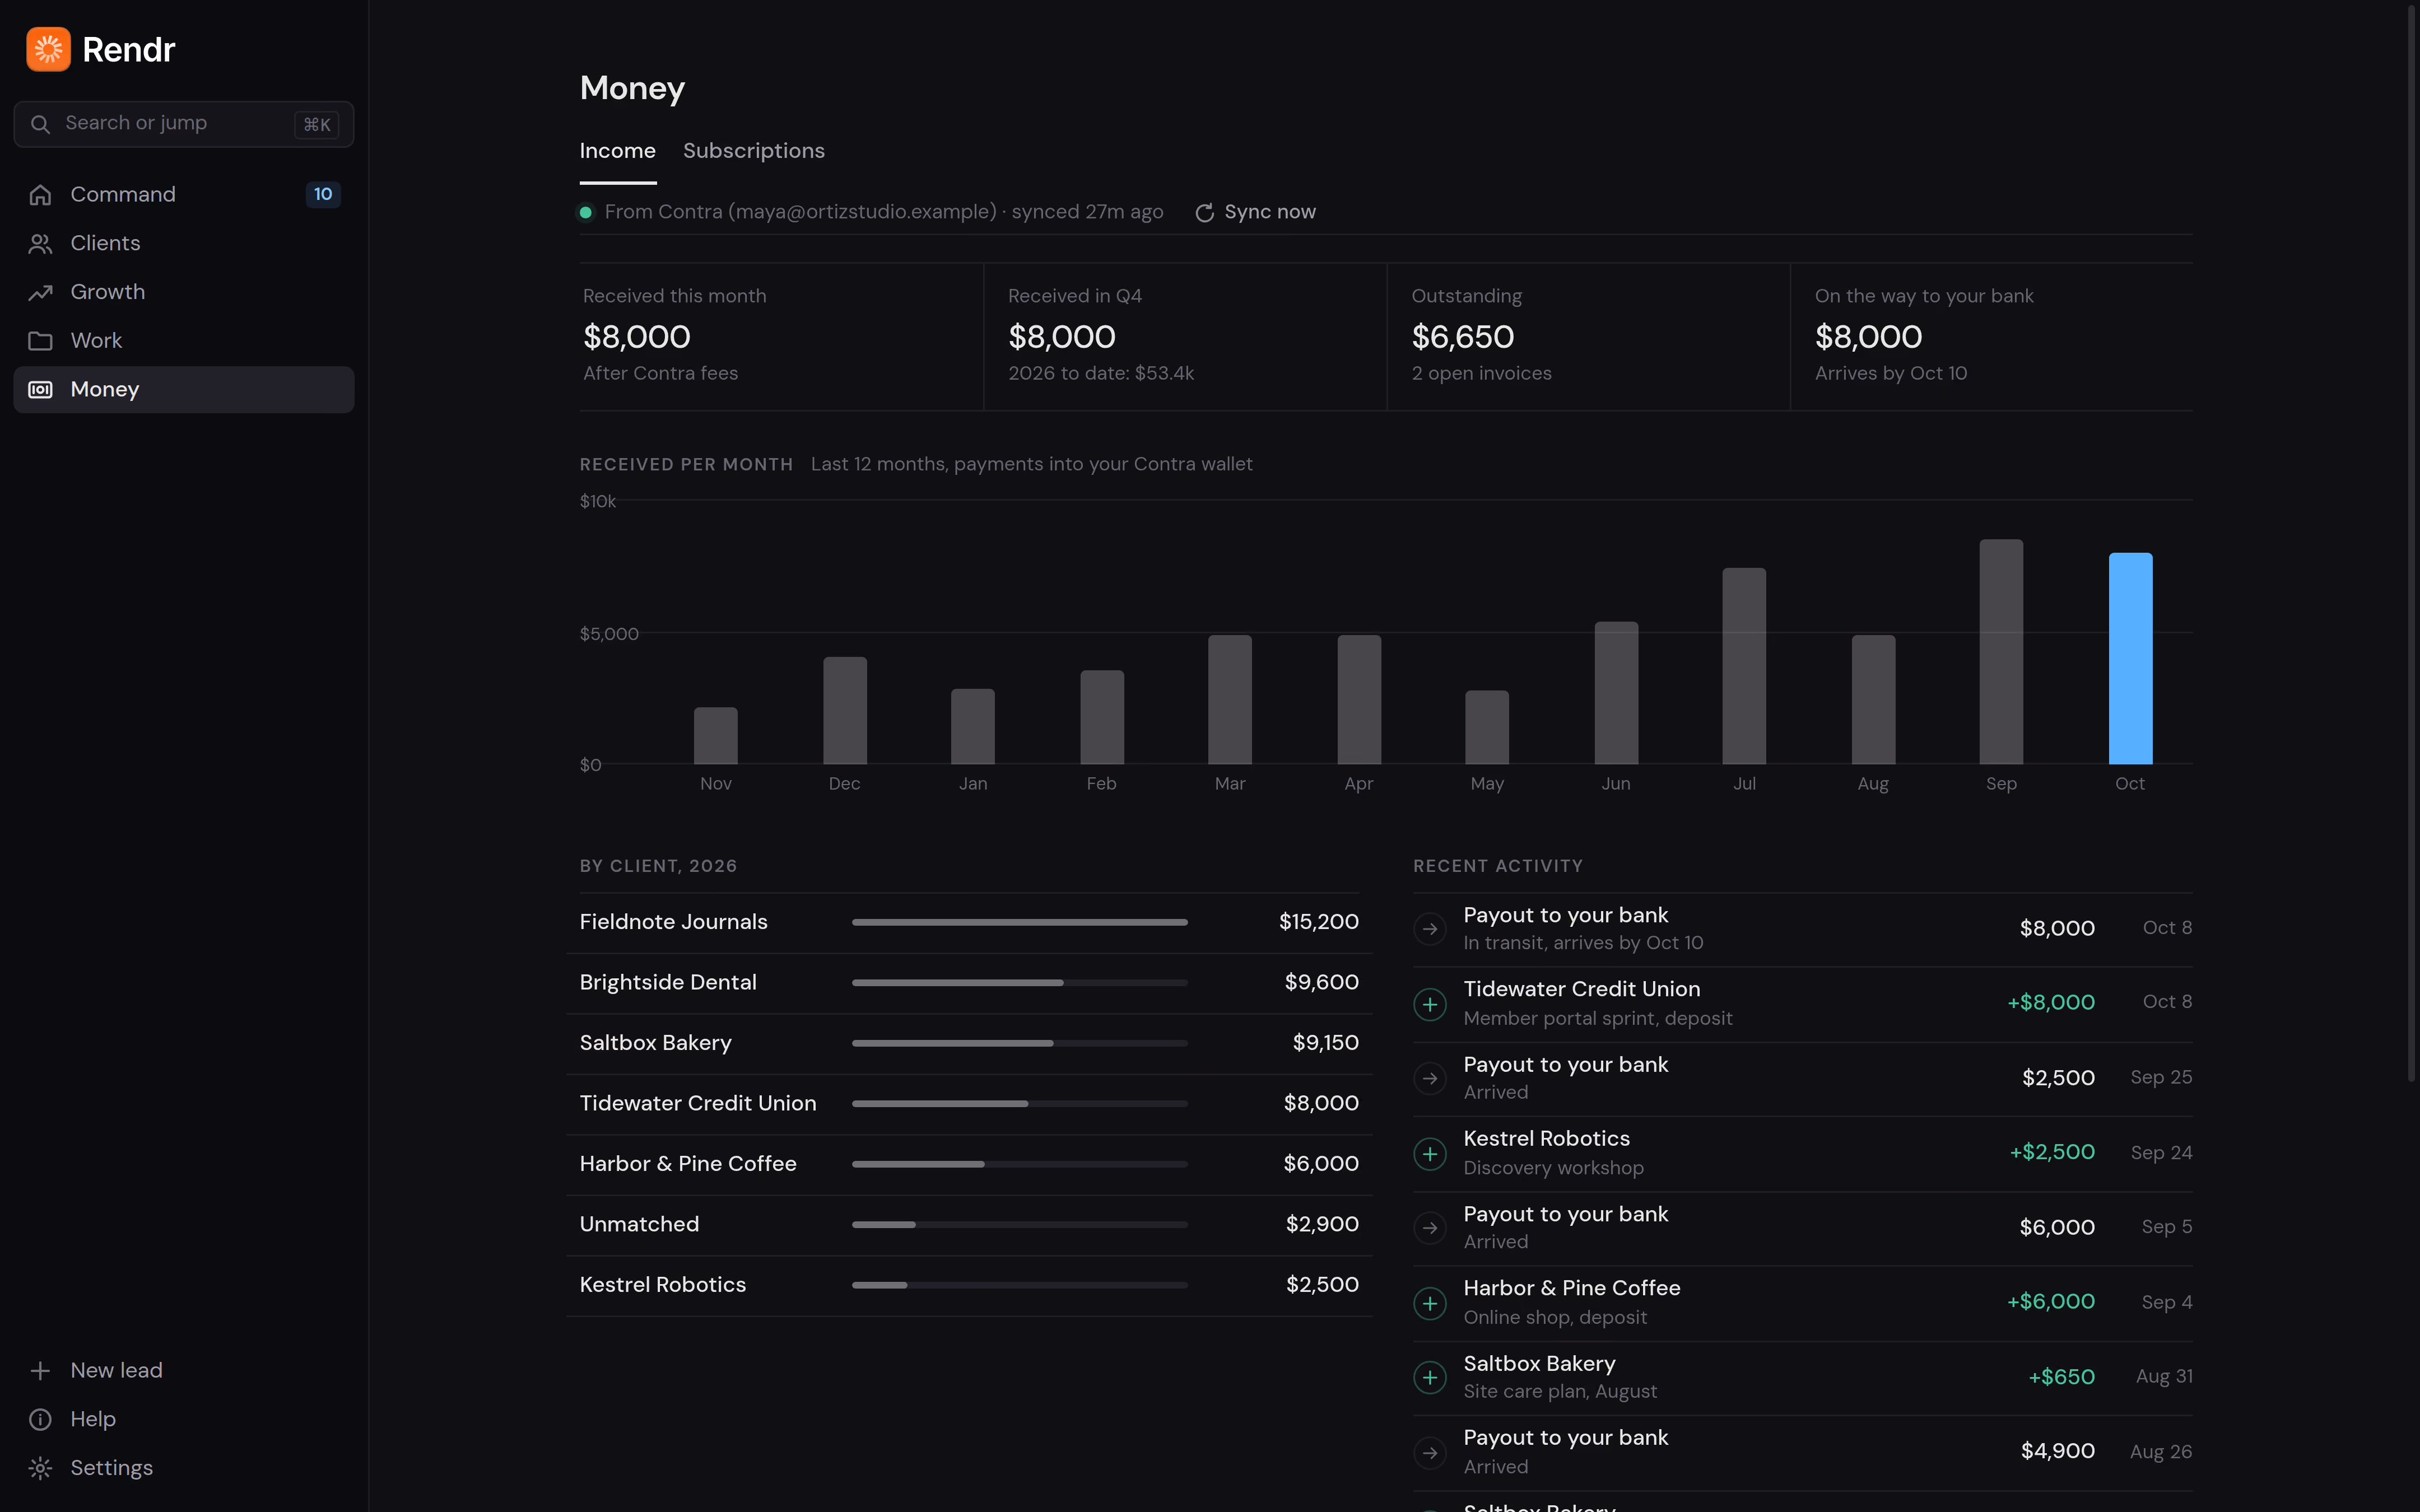The height and width of the screenshot is (1512, 2420).
Task: Click the Sep bar in the chart
Action: tap(2001, 652)
